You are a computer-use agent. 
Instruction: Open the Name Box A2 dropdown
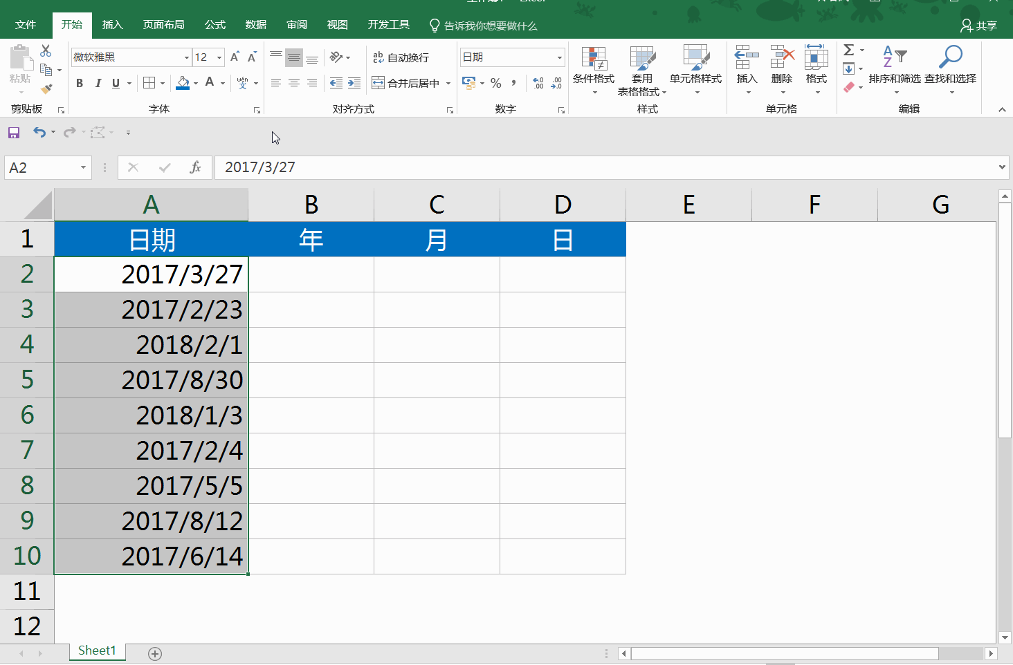[83, 167]
